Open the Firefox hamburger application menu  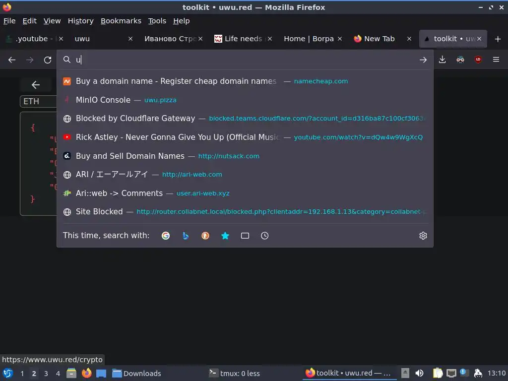pyautogui.click(x=496, y=60)
